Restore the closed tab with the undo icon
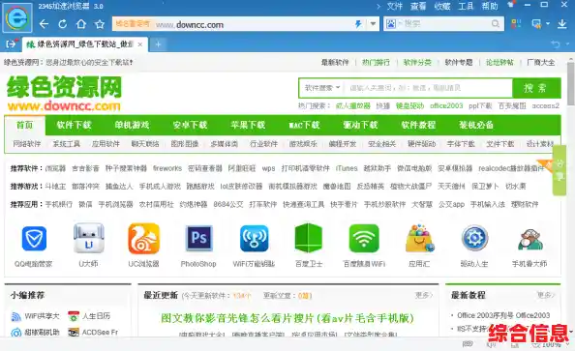Image resolution: width=575 pixels, height=351 pixels. coord(556,44)
